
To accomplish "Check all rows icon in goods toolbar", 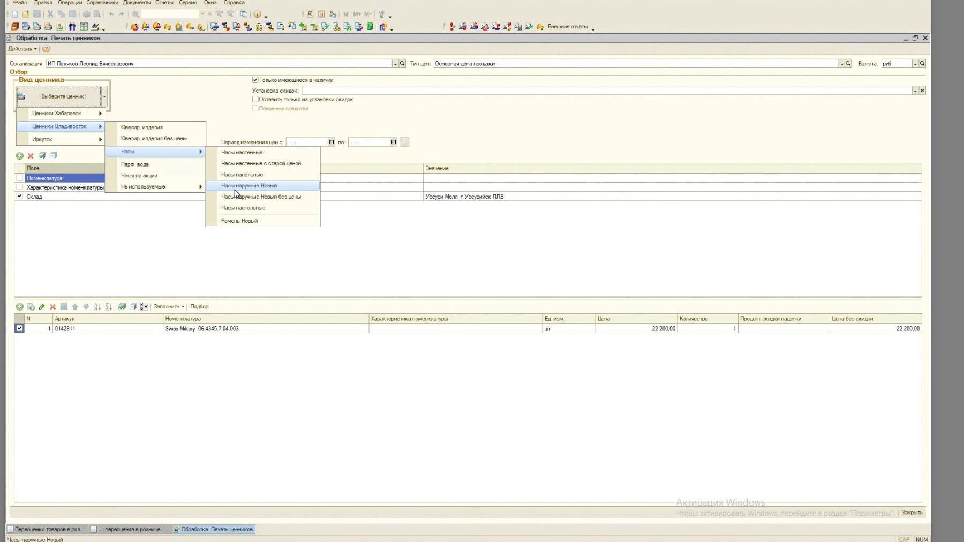I will [x=122, y=307].
